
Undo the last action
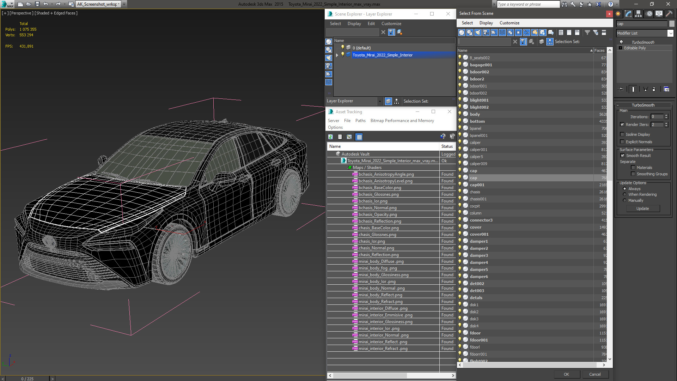coord(45,4)
